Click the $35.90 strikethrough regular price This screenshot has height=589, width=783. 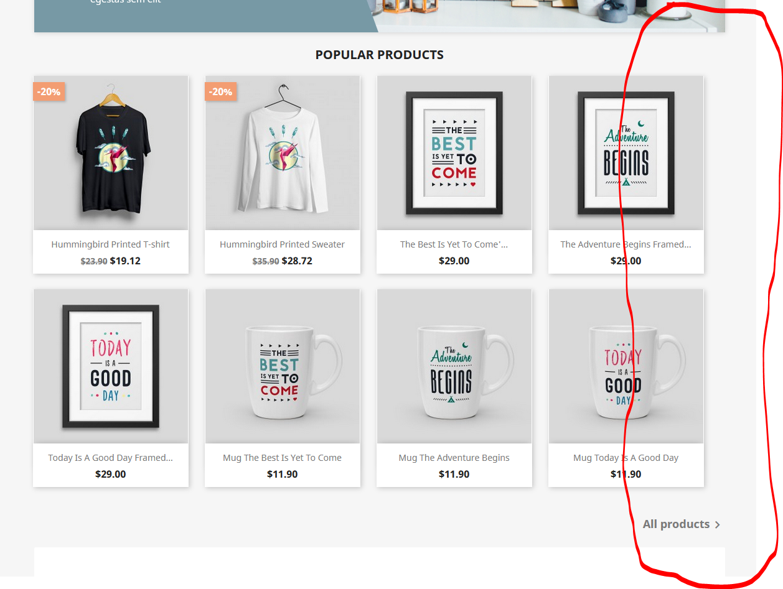pos(266,261)
